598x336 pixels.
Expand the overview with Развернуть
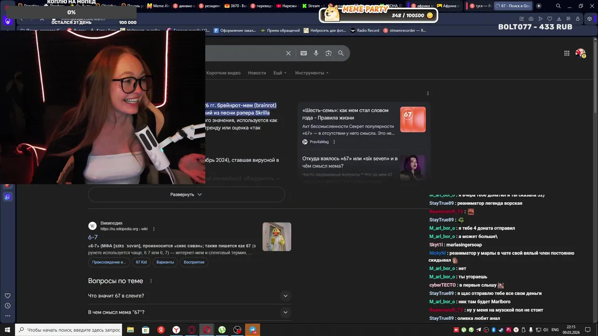coord(186,195)
